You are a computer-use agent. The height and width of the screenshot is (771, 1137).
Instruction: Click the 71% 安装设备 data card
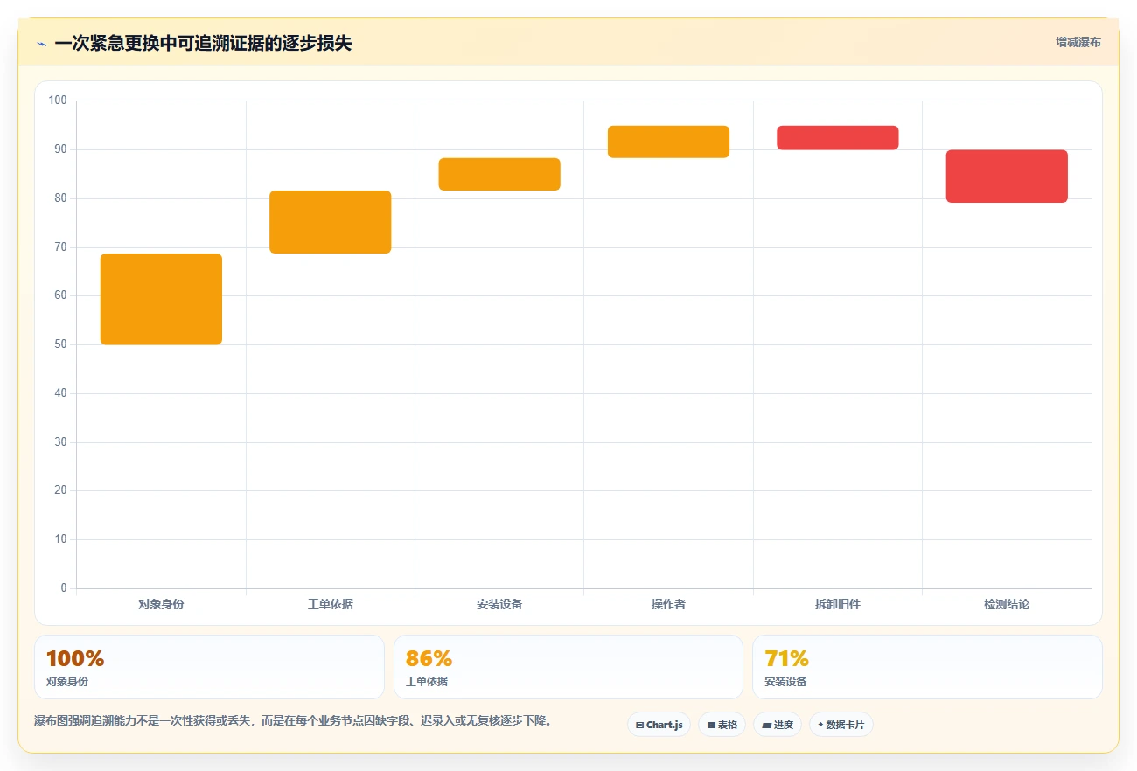[927, 667]
